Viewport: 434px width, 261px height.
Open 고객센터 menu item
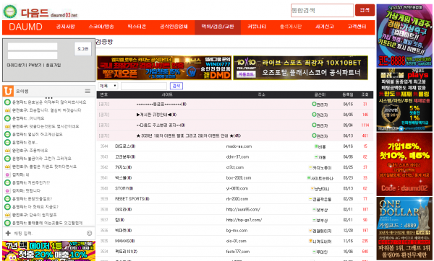click(357, 27)
